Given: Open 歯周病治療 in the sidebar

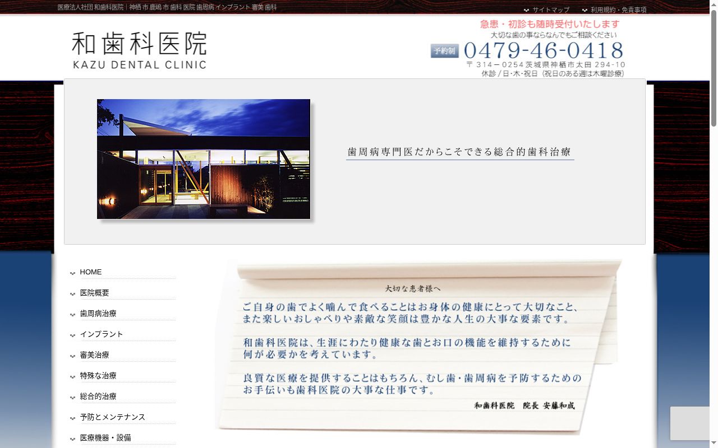Looking at the screenshot, I should pos(98,314).
